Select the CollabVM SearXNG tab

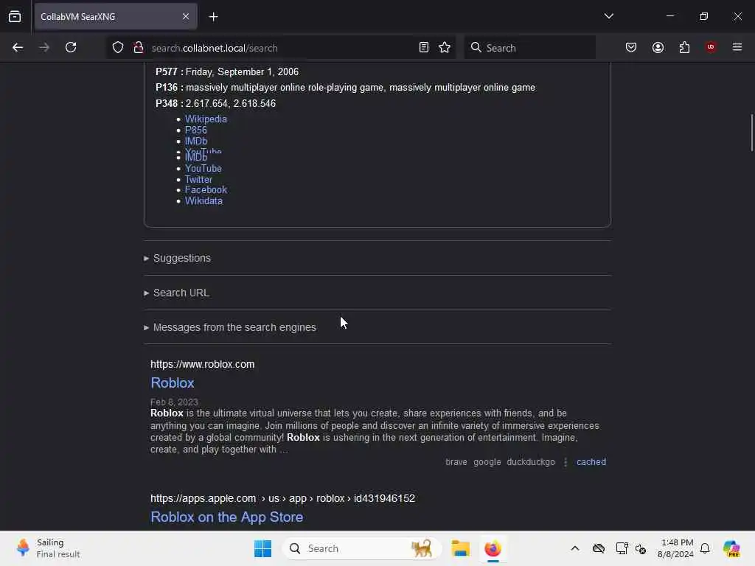[116, 16]
